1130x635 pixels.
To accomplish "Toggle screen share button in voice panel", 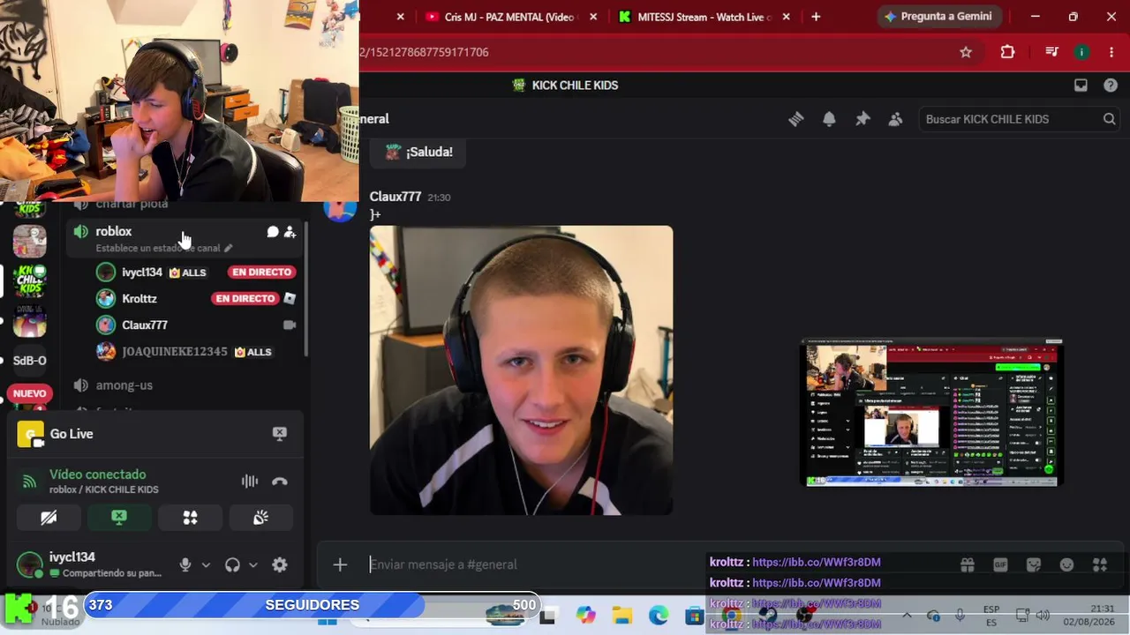I will click(119, 518).
